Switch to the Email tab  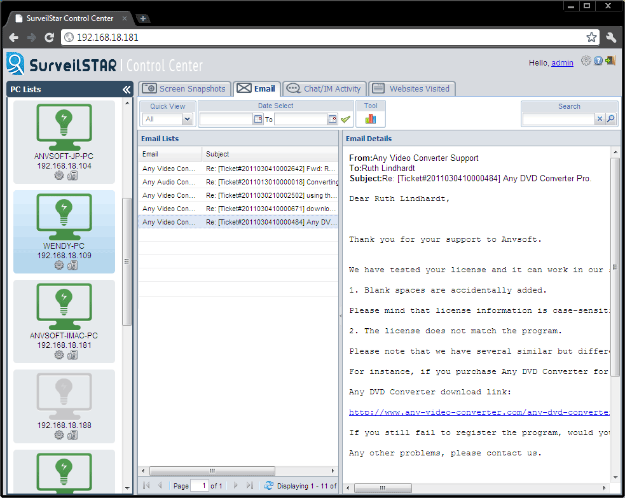coord(257,88)
